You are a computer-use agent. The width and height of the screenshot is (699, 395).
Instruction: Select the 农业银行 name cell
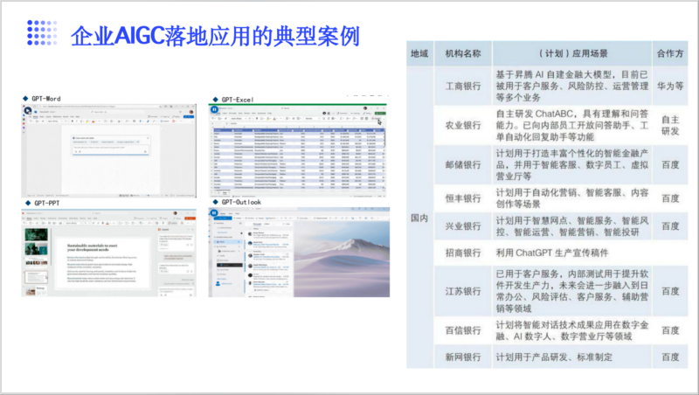click(463, 125)
